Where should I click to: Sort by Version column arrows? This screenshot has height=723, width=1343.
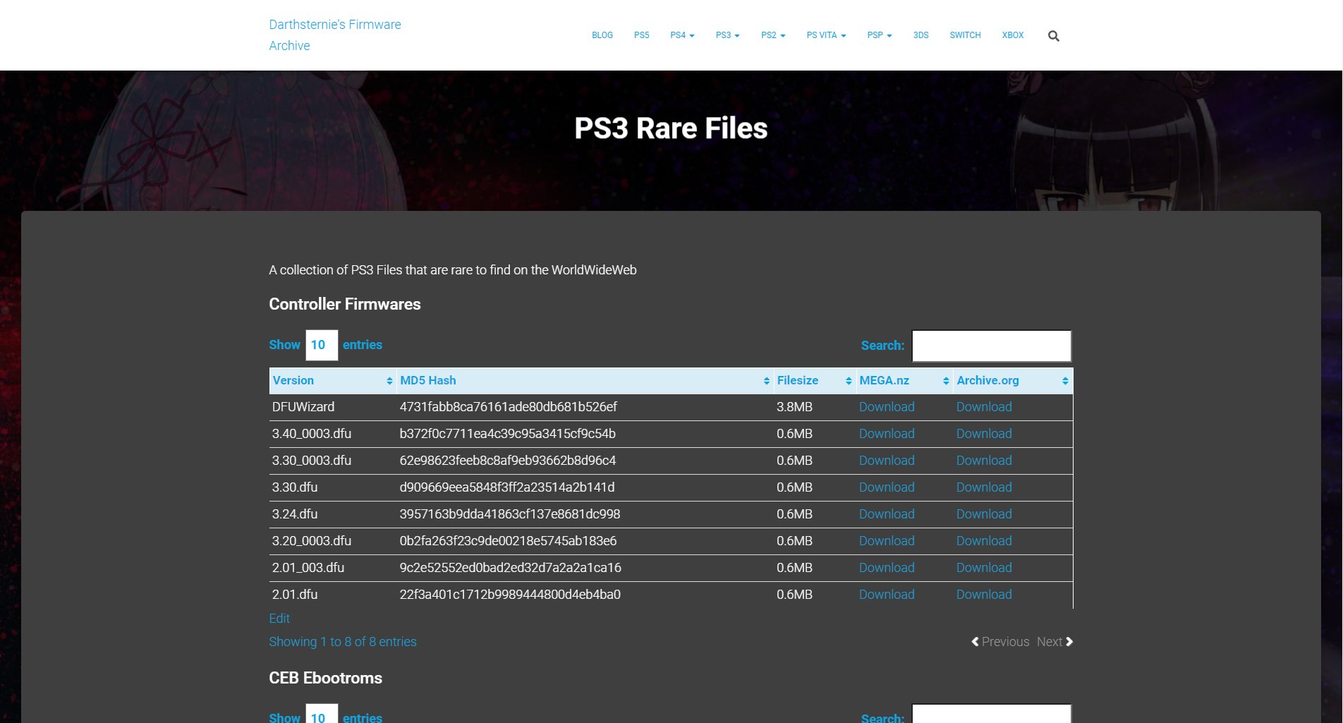click(x=389, y=381)
